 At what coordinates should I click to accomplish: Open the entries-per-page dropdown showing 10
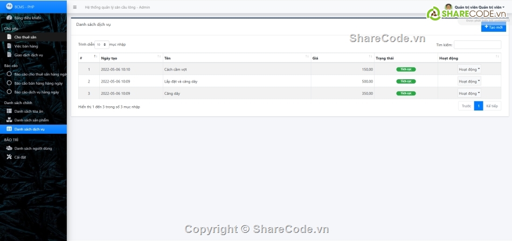102,45
